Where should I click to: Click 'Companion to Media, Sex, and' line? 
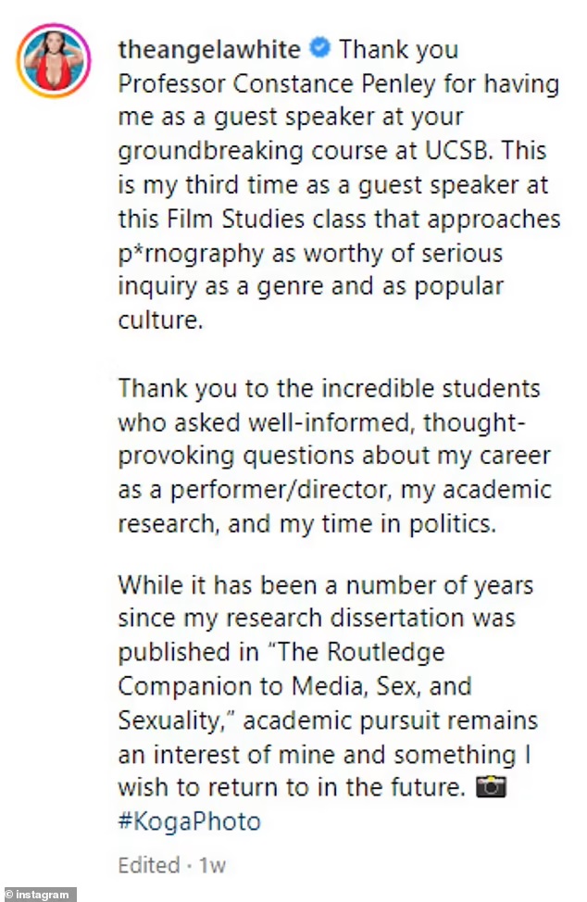coord(295,686)
